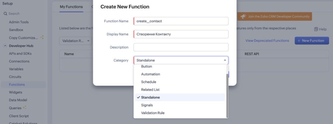The height and width of the screenshot is (124, 333).
Task: Collapse the Developer Hub section chevron
Action: pyautogui.click(x=5, y=46)
